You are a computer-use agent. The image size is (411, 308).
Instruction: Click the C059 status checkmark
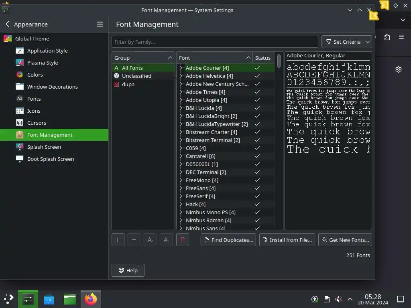point(257,148)
